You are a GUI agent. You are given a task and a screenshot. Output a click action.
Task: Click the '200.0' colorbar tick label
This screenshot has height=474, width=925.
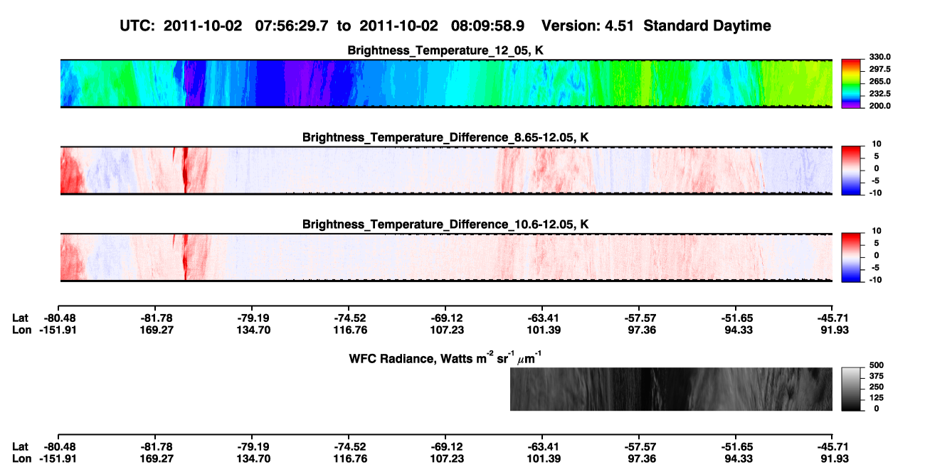879,106
